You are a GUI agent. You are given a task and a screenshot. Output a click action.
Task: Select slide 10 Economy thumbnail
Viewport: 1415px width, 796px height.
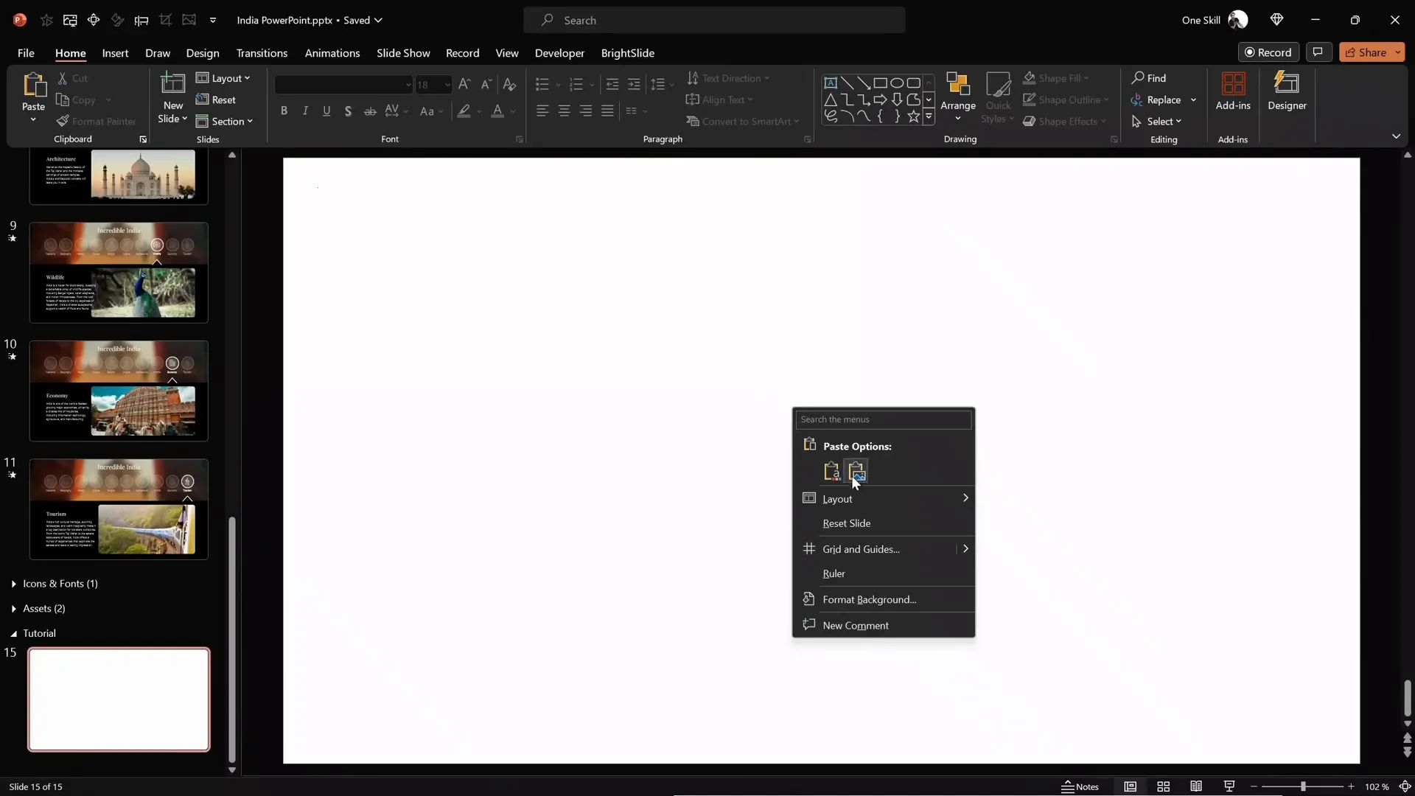point(119,391)
